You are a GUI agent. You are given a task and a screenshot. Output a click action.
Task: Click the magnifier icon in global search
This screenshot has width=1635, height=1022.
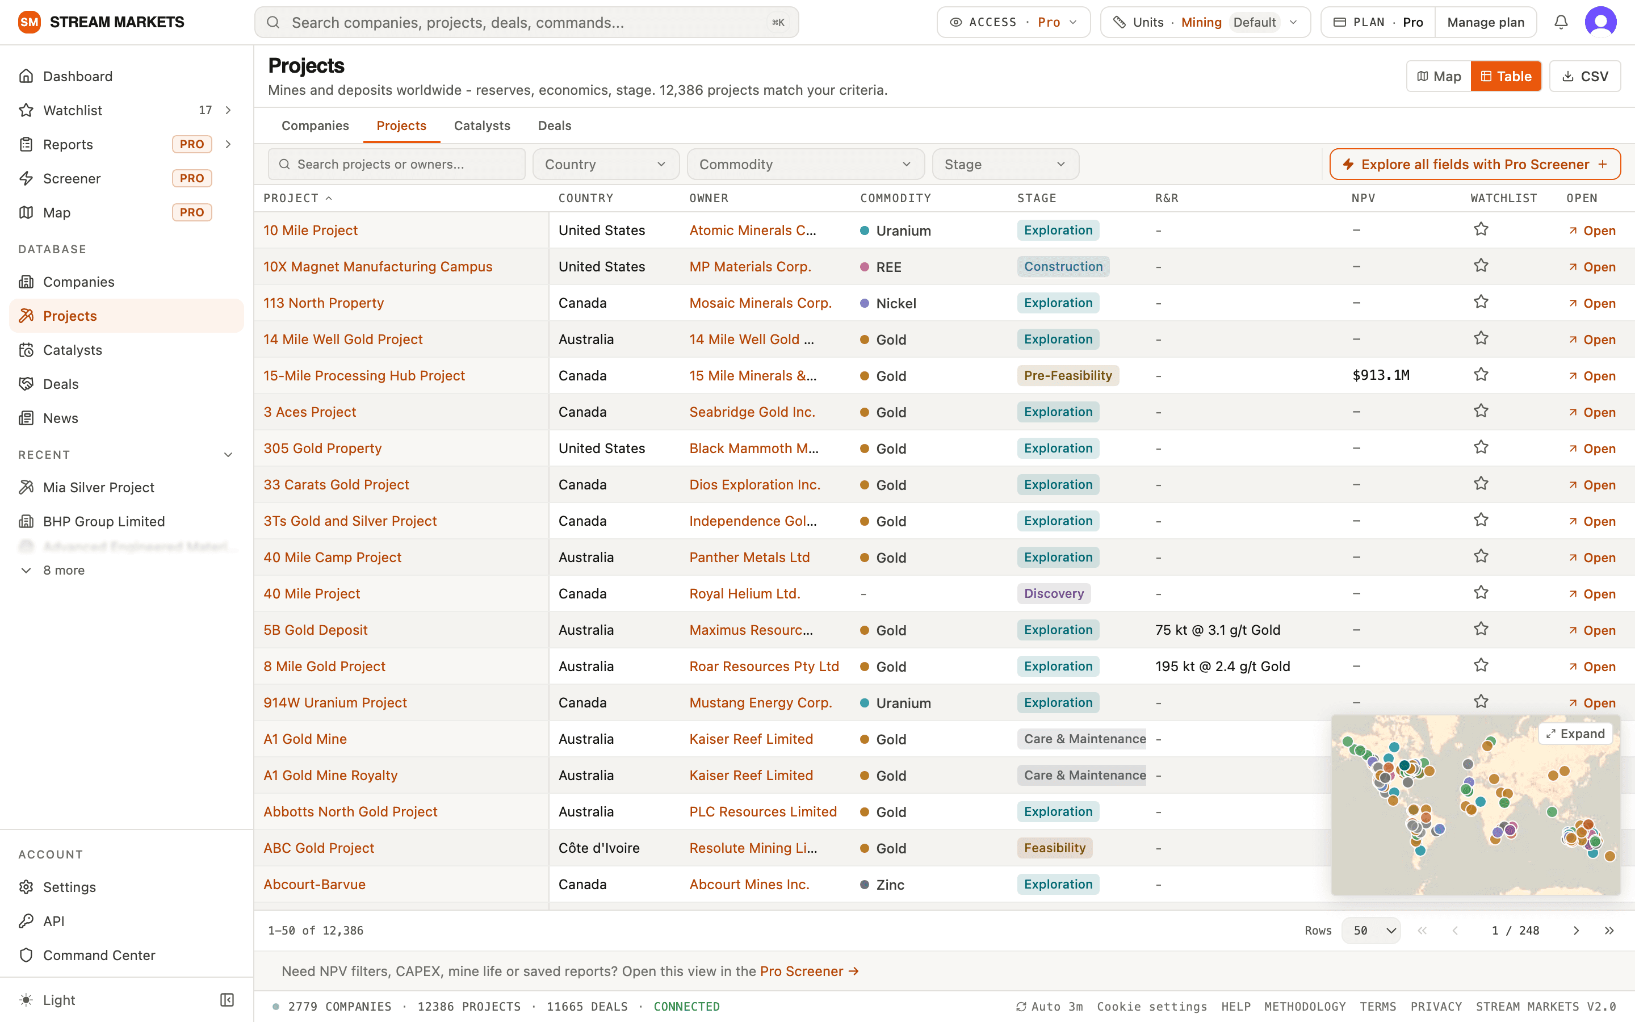pyautogui.click(x=273, y=22)
